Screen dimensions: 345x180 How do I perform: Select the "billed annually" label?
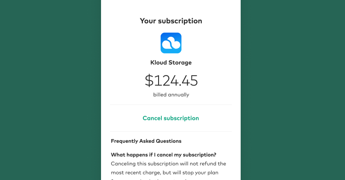[171, 94]
